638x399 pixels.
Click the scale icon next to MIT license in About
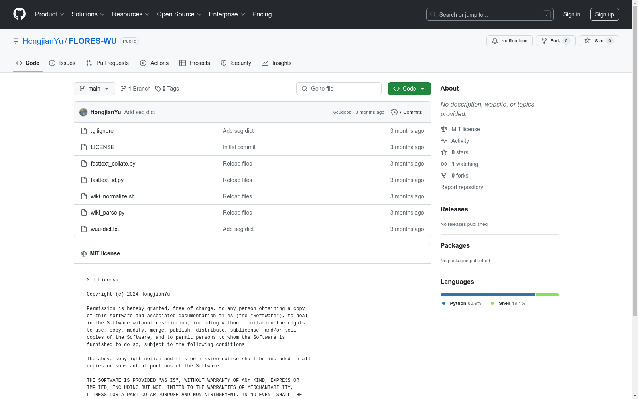click(444, 129)
